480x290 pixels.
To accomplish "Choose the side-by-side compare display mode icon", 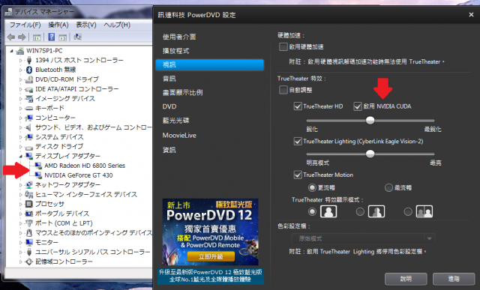I will click(x=424, y=211).
